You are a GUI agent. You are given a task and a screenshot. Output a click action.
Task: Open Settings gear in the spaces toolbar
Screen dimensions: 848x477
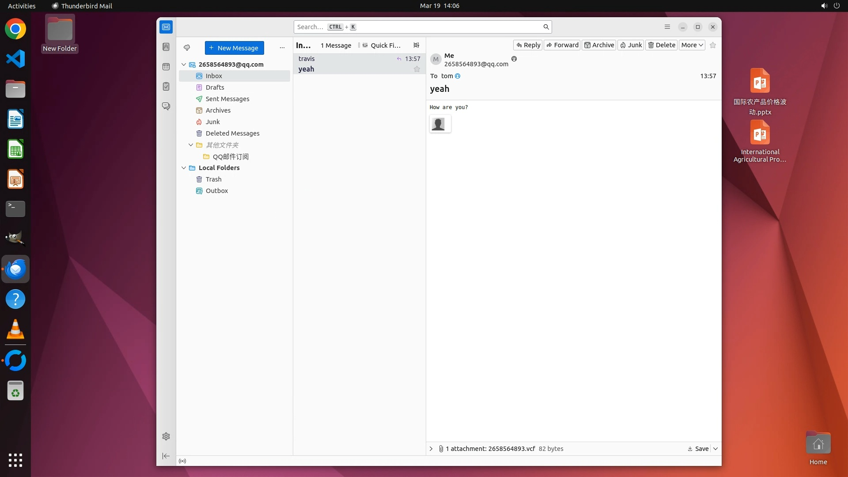click(166, 436)
